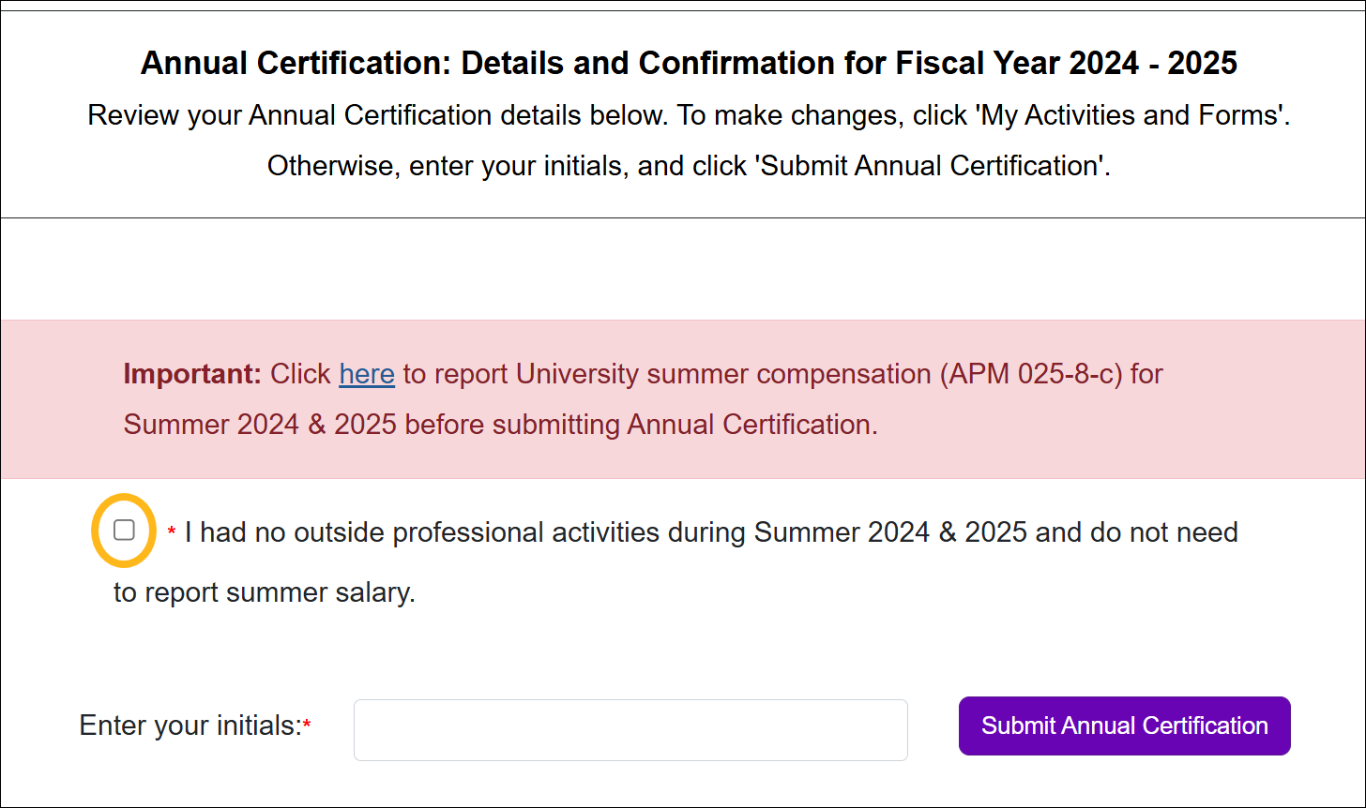Click the bold 'Important:' label in banner
1366x808 pixels.
click(192, 374)
